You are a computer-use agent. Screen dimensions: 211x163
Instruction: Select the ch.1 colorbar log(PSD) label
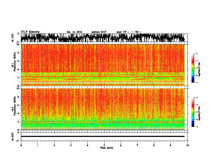point(200,70)
